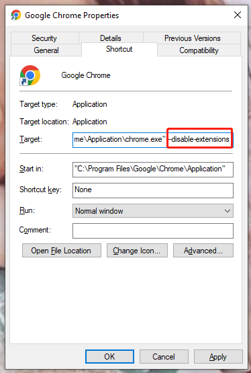Click the Open File Location button
Image resolution: width=251 pixels, height=373 pixels.
pyautogui.click(x=62, y=251)
